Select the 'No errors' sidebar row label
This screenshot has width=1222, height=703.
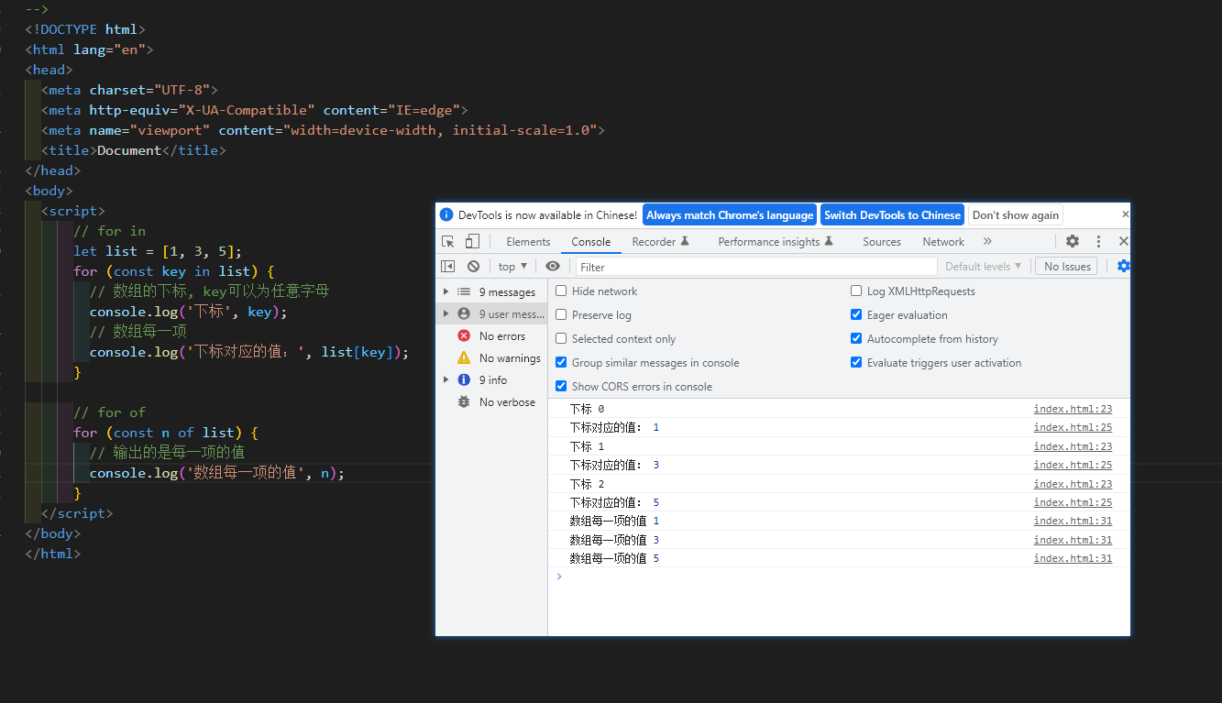coord(502,336)
